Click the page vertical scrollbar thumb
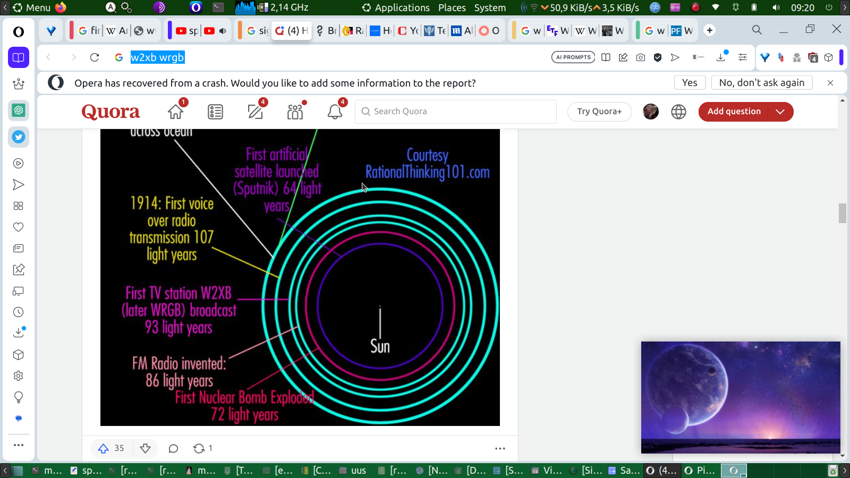 [x=843, y=213]
